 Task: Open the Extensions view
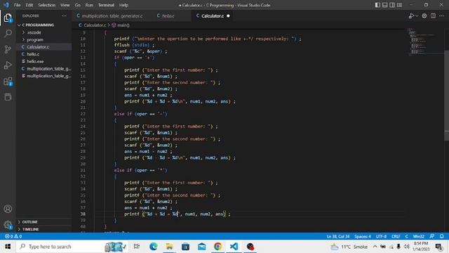[x=8, y=82]
